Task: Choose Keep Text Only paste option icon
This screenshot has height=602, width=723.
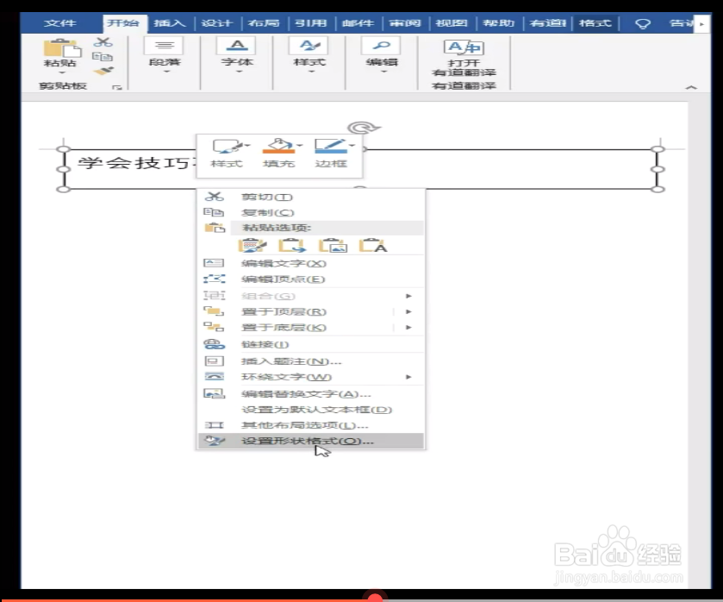Action: (373, 245)
